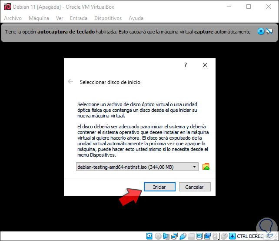Click the 'Seleccionar disco de inicio' heading
The image size is (279, 241).
(x=110, y=82)
